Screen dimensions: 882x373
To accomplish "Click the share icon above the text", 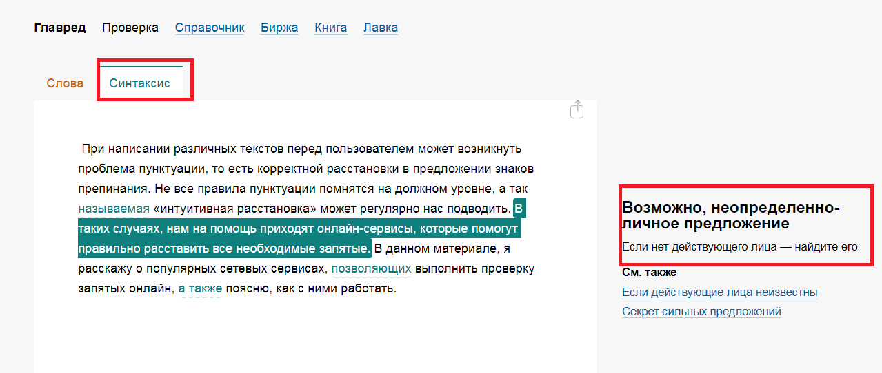I will (x=577, y=109).
